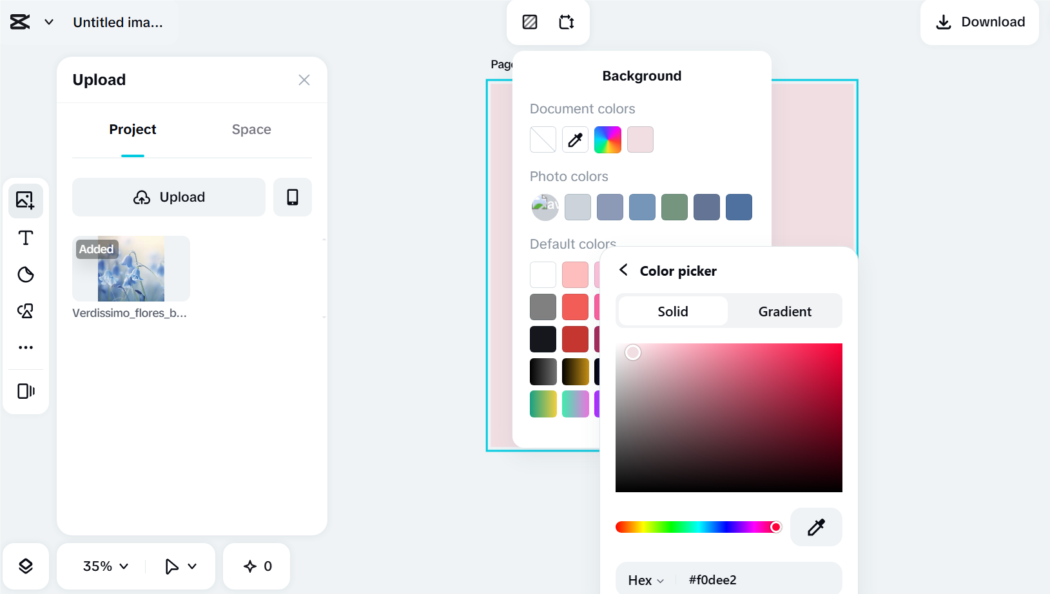
Task: Select the lavender-blue photo color
Action: 610,207
